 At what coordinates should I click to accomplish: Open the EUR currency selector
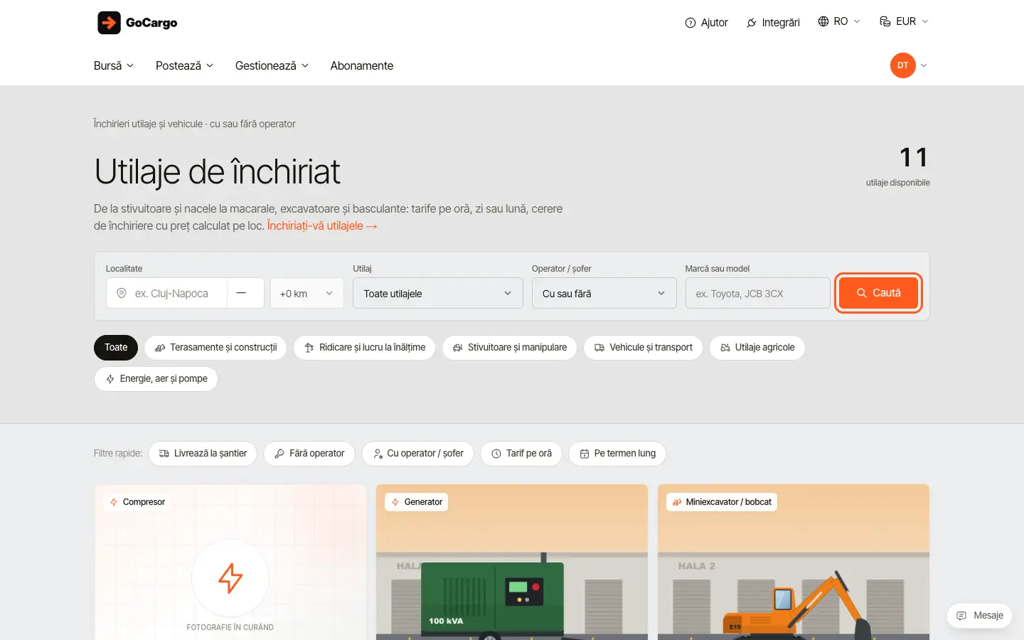pyautogui.click(x=904, y=21)
